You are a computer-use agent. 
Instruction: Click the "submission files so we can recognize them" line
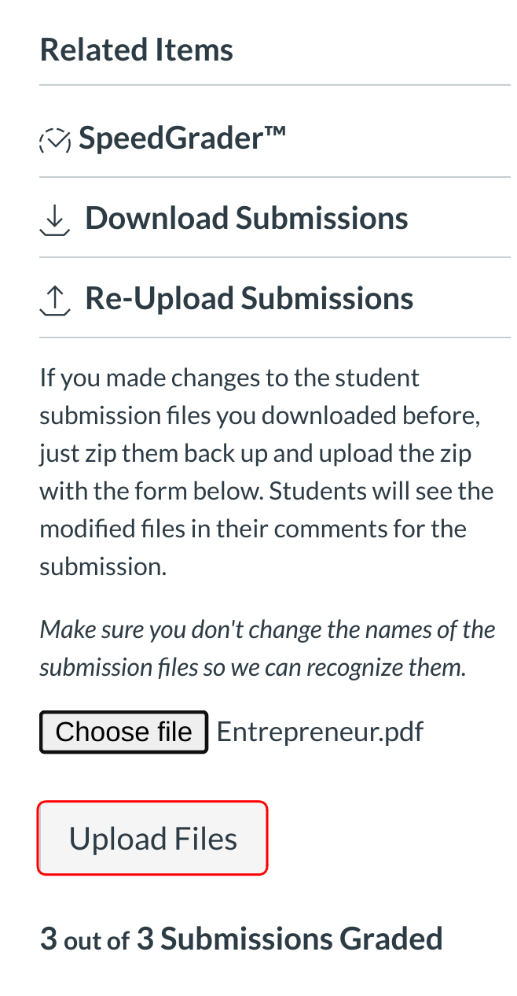coord(253,667)
